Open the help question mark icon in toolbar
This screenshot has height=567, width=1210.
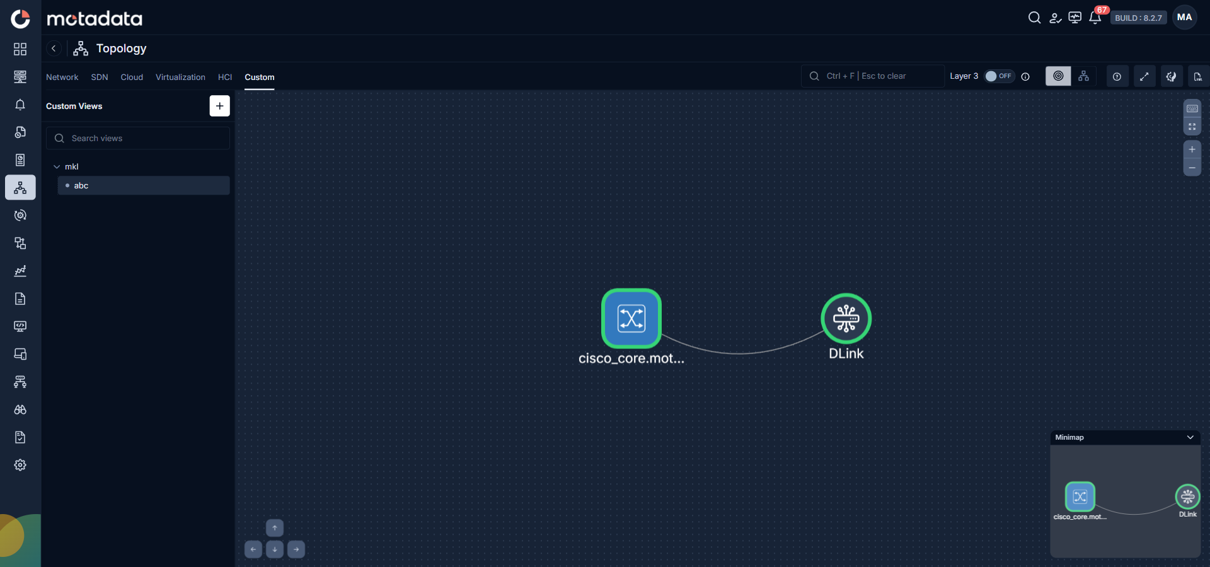(1117, 77)
